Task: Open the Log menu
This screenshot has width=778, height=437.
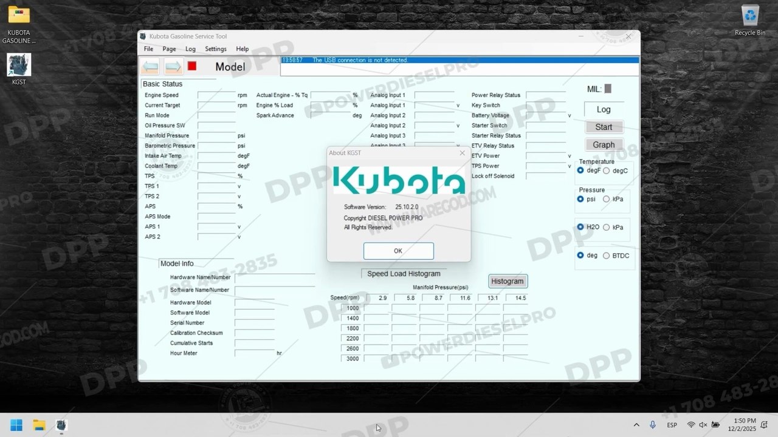Action: [190, 49]
